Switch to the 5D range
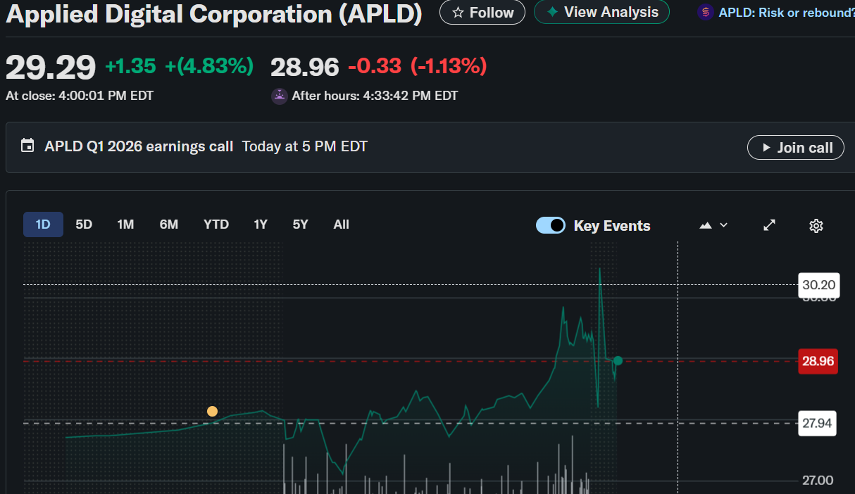Screen dimensions: 855x494 click(84, 224)
